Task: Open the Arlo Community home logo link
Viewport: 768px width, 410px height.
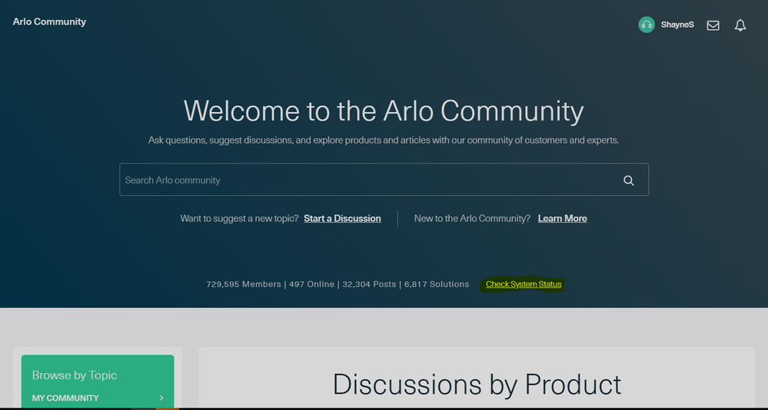Action: point(49,22)
